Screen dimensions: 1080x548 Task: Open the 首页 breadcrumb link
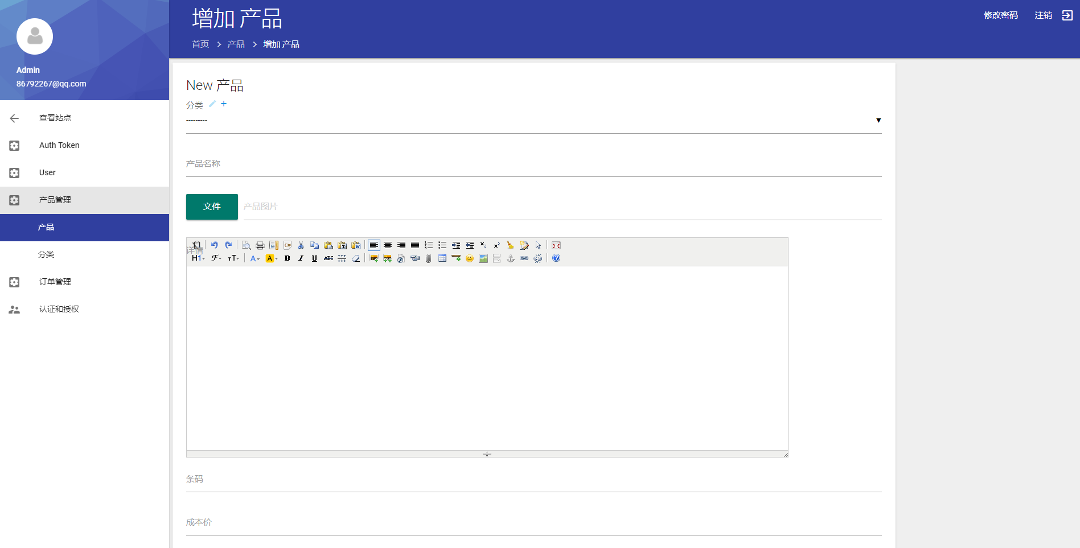(x=200, y=44)
